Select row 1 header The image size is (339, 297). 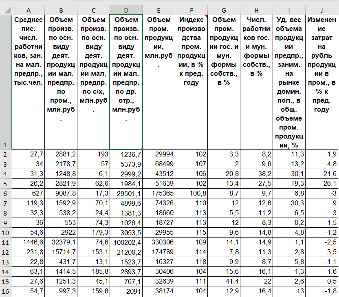click(x=6, y=82)
